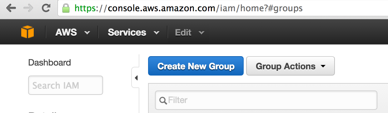Click the magnifier icon in Filter box
Image resolution: width=388 pixels, height=113 pixels.
pyautogui.click(x=163, y=101)
